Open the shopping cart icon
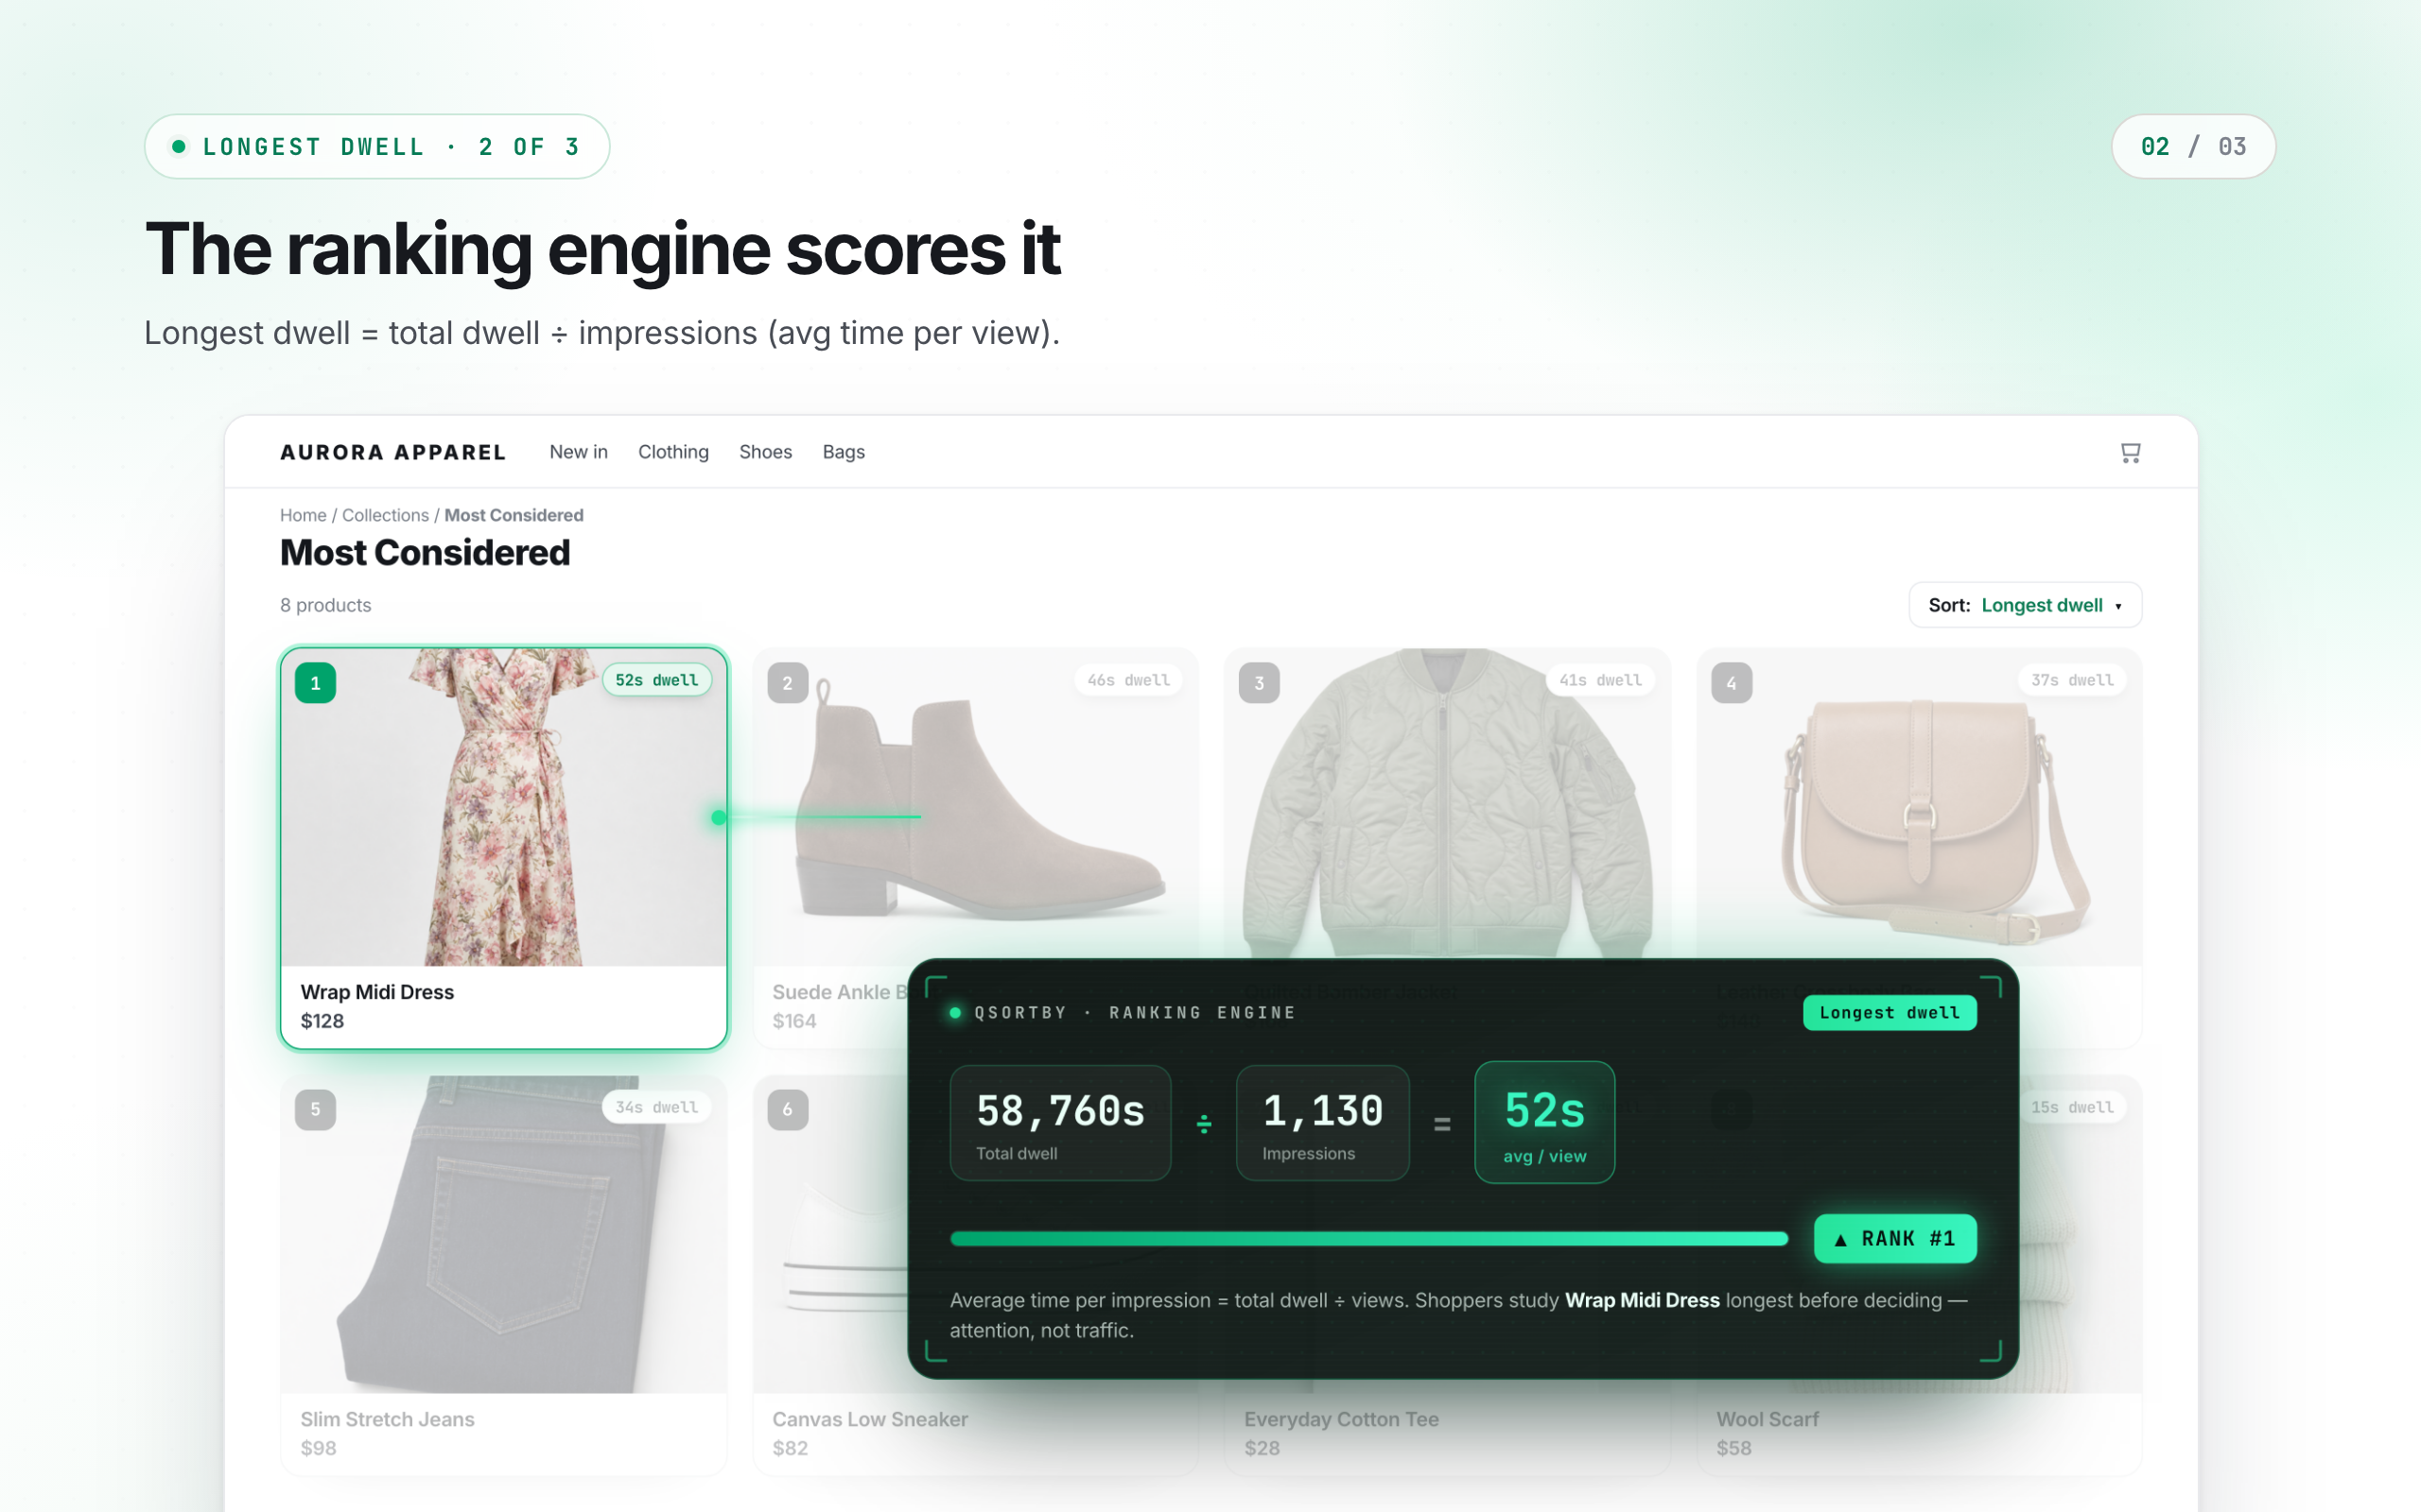The width and height of the screenshot is (2421, 1512). pos(2130,452)
